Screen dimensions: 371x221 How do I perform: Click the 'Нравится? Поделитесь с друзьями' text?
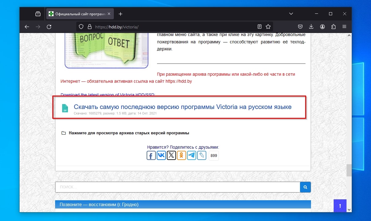pos(183,147)
